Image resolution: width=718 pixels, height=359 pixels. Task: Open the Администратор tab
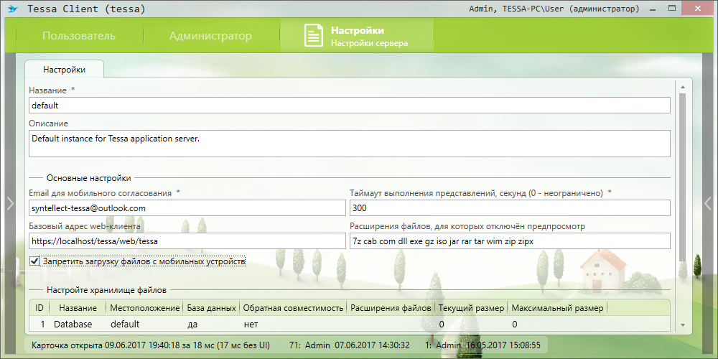210,36
